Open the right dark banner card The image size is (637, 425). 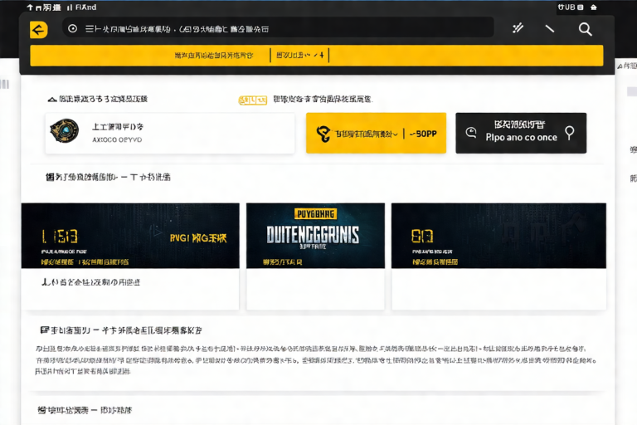498,236
